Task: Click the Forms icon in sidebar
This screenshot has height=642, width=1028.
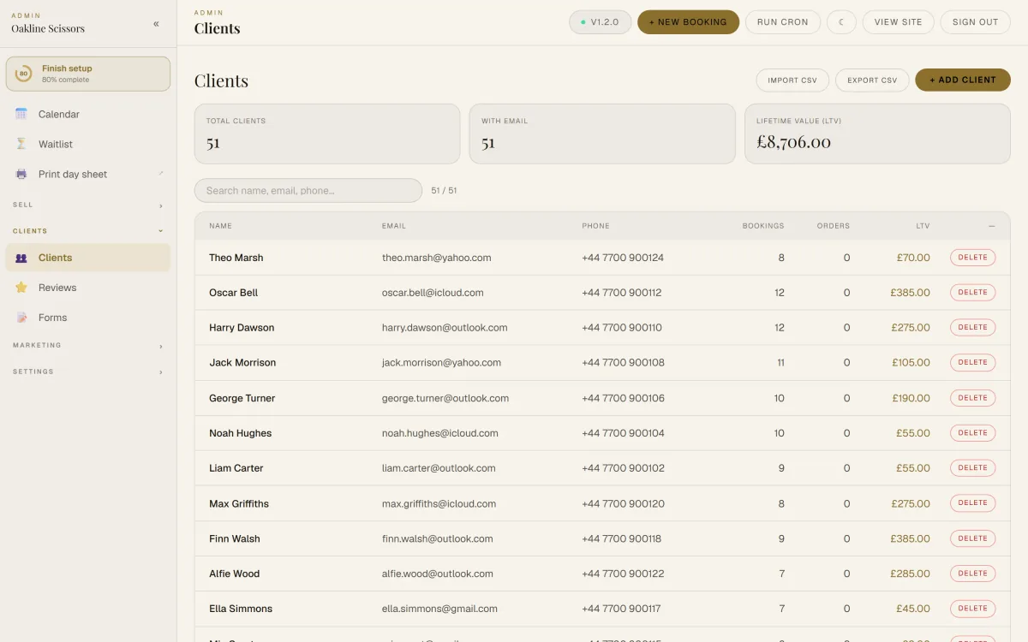Action: pyautogui.click(x=21, y=318)
